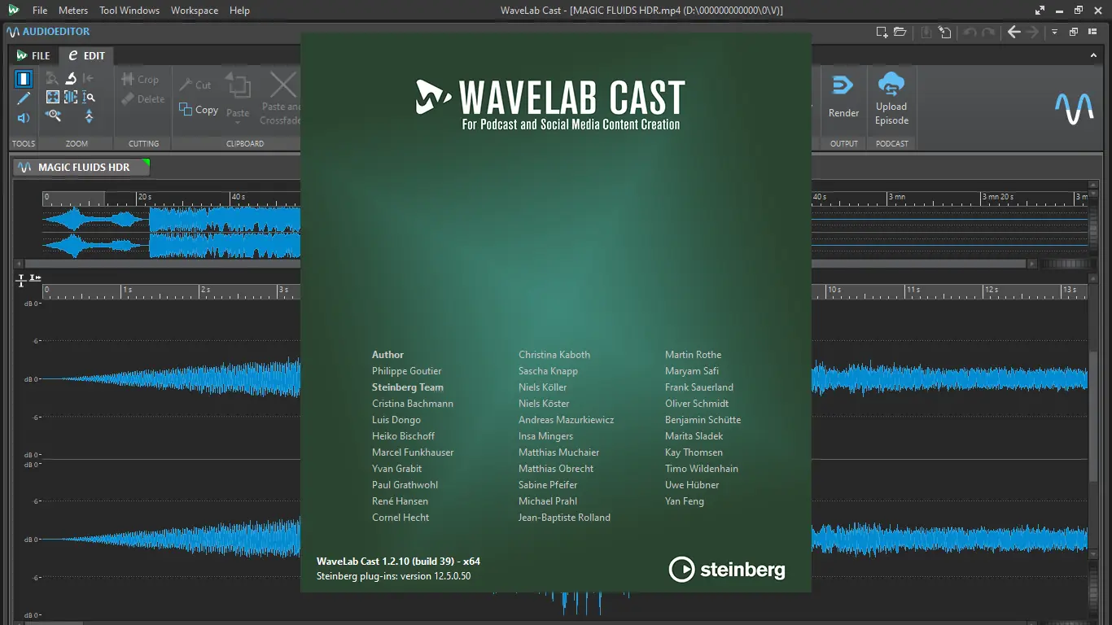Click the view whole file zoom icon
The width and height of the screenshot is (1112, 625).
[53, 97]
